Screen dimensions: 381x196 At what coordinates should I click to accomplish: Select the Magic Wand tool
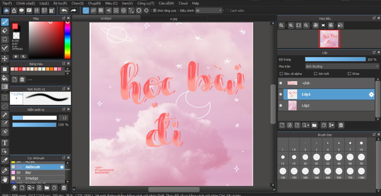(4, 115)
